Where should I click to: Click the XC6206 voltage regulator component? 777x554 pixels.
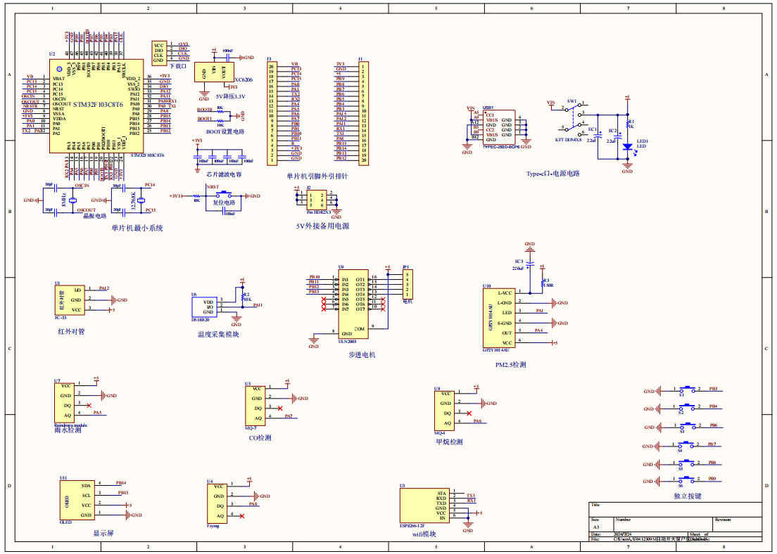(215, 73)
